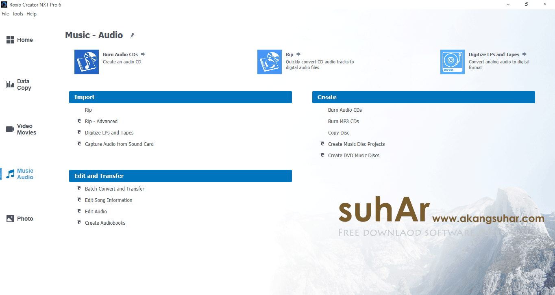Click the Burn Audio CDs featured title
Image resolution: width=555 pixels, height=295 pixels.
[120, 54]
